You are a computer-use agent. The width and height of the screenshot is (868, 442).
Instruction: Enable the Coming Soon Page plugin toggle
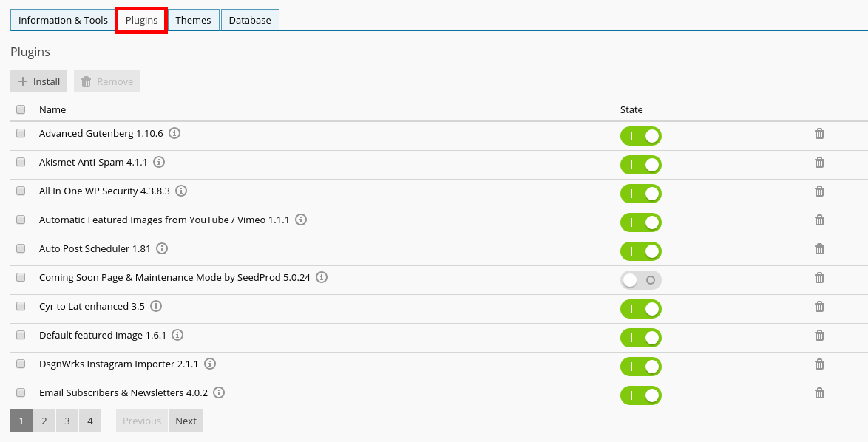(640, 280)
